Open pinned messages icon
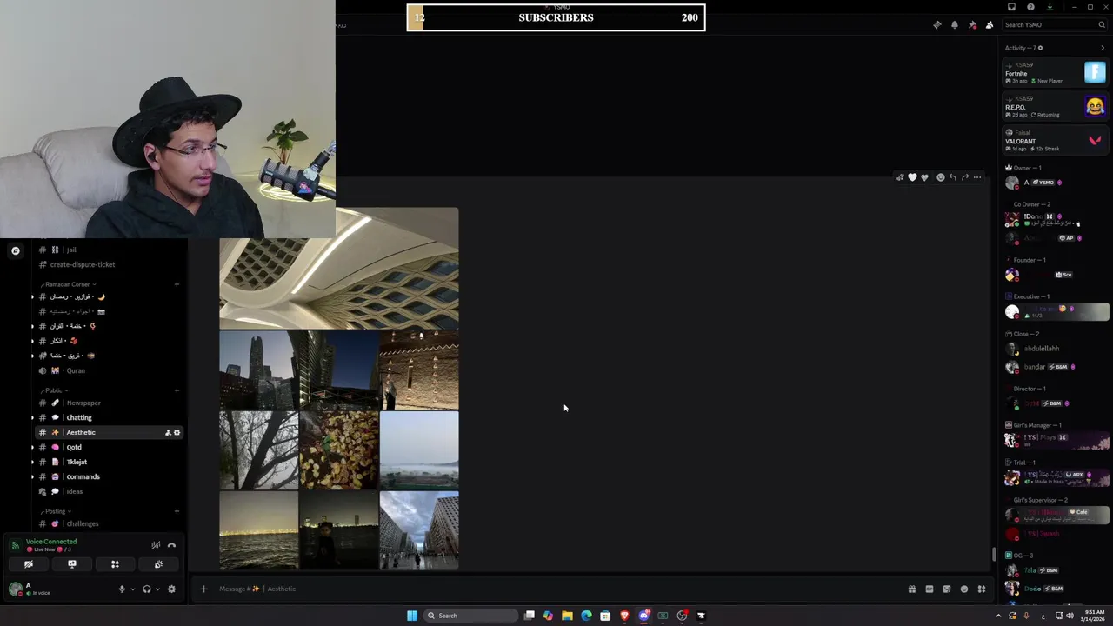Image resolution: width=1113 pixels, height=626 pixels. point(971,25)
